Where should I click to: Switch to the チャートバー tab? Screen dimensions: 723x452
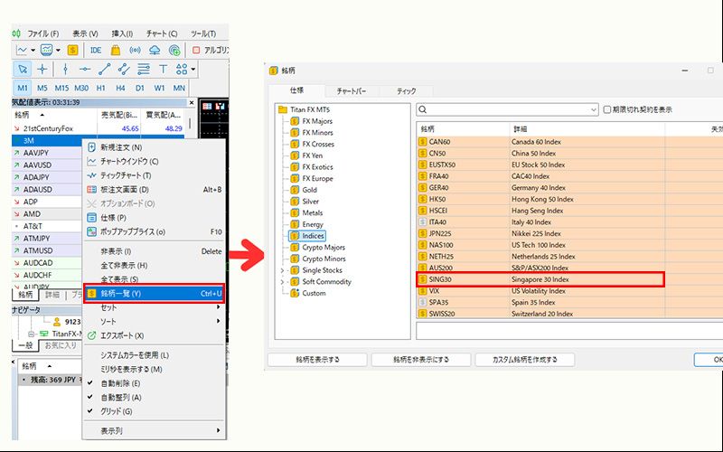click(x=350, y=91)
